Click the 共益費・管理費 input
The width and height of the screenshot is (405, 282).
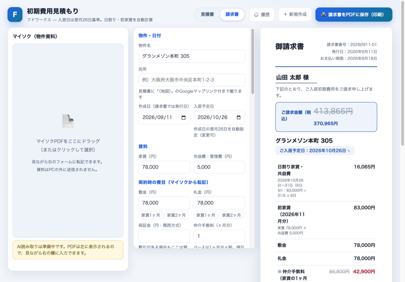point(219,167)
